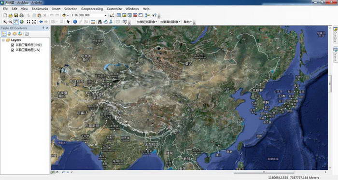338x180 pixels.
Task: Go back to previous extent blue arrow
Action: pos(41,22)
